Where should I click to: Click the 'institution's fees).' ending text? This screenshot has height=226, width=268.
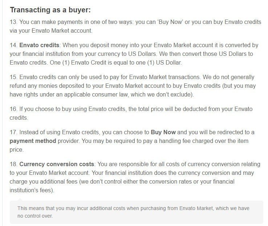click(x=32, y=190)
